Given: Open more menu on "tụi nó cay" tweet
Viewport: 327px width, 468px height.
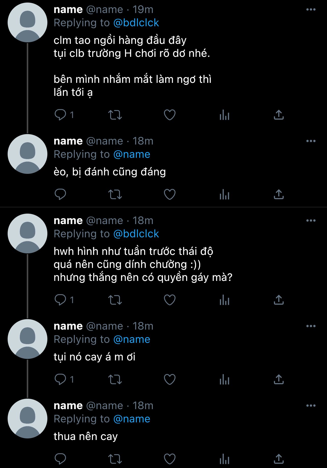Looking at the screenshot, I should pos(311,326).
